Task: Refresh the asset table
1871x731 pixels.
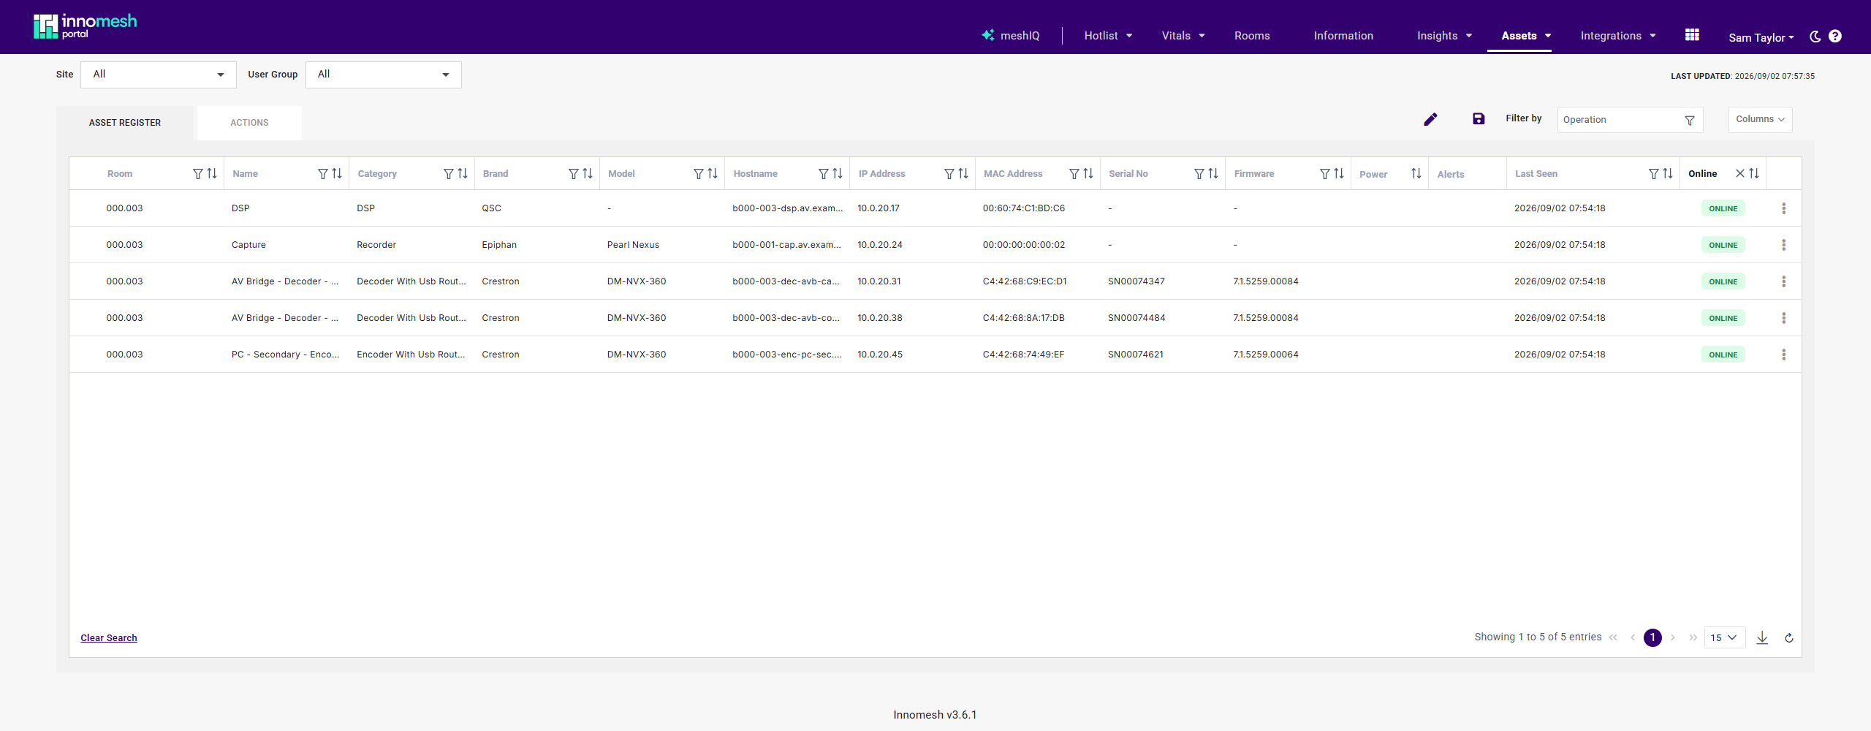Action: [x=1789, y=638]
